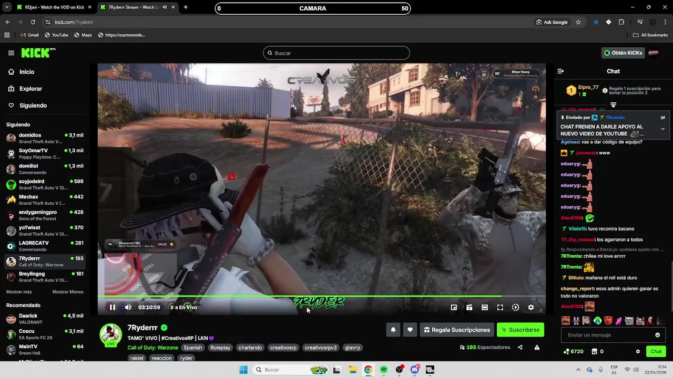
Task: Follow channel with heart button
Action: pyautogui.click(x=410, y=330)
